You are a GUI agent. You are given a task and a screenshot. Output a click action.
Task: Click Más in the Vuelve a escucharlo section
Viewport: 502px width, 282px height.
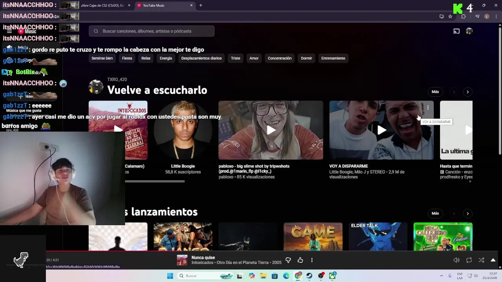(x=435, y=92)
